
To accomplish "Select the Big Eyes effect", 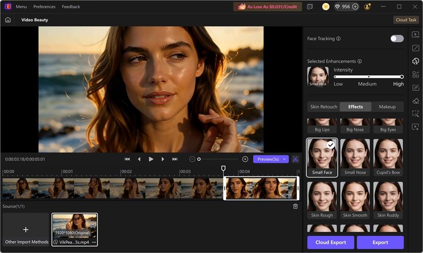I will click(388, 126).
